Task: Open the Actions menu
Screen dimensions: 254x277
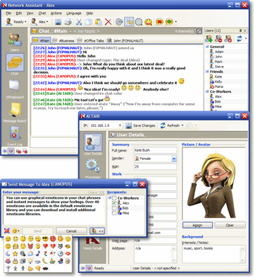Action: (56, 13)
